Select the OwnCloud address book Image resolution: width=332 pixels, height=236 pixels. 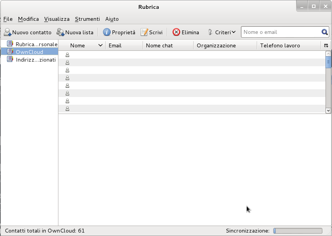click(x=29, y=52)
